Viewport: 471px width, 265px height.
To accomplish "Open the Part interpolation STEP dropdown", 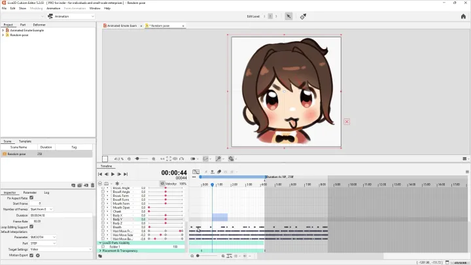I will point(43,243).
